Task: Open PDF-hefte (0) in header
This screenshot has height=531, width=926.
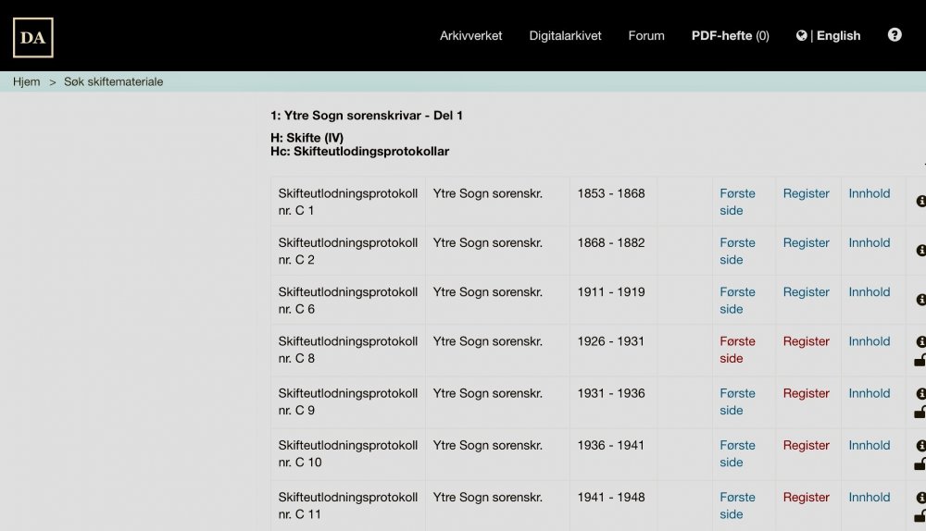Action: tap(730, 36)
